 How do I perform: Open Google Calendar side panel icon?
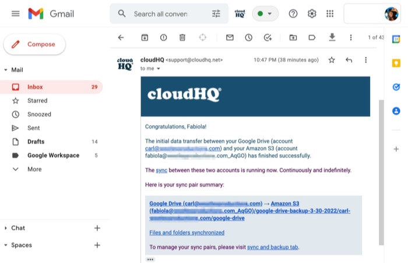pyautogui.click(x=396, y=39)
